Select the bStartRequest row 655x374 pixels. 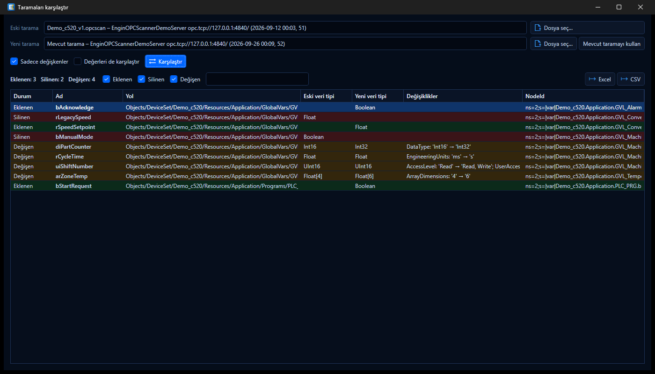pos(327,186)
